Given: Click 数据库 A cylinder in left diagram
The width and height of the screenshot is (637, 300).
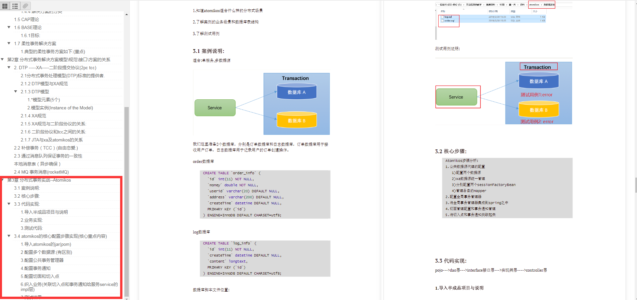Looking at the screenshot, I should 297,92.
